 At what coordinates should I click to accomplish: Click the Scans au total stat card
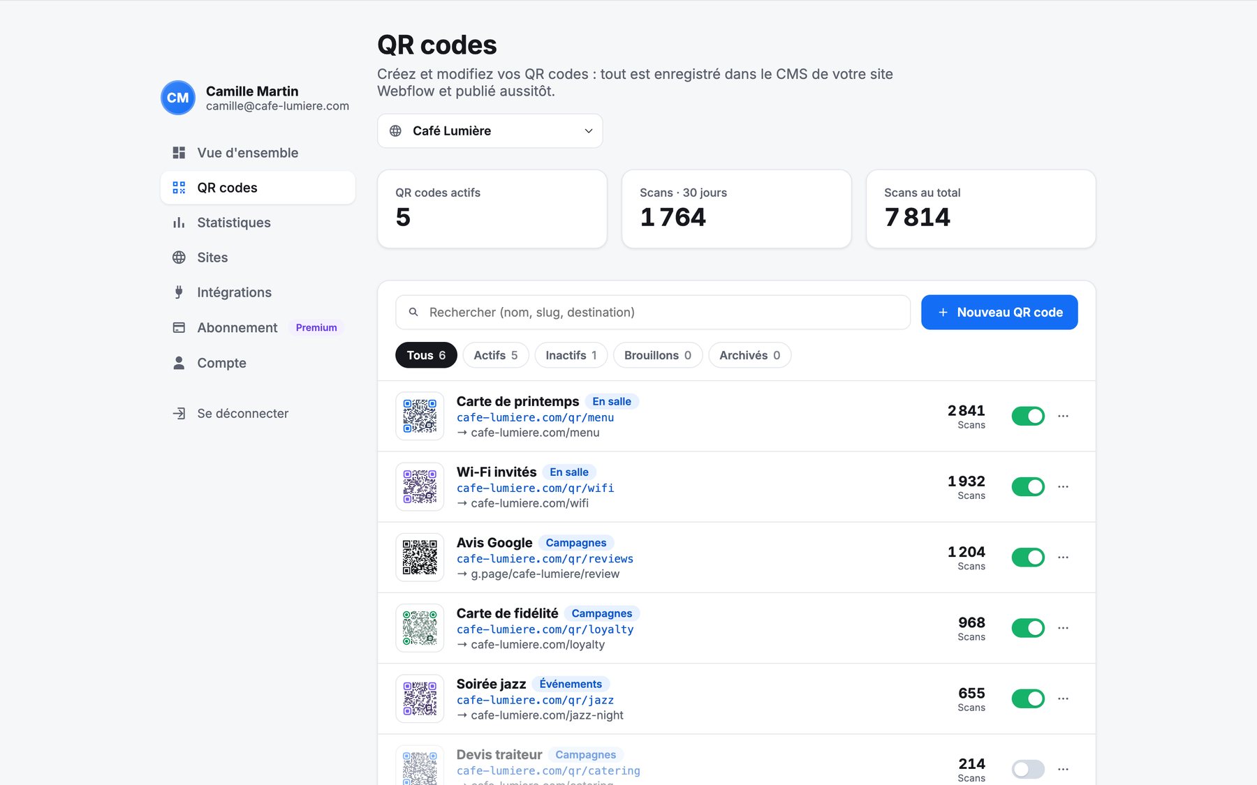pyautogui.click(x=981, y=209)
